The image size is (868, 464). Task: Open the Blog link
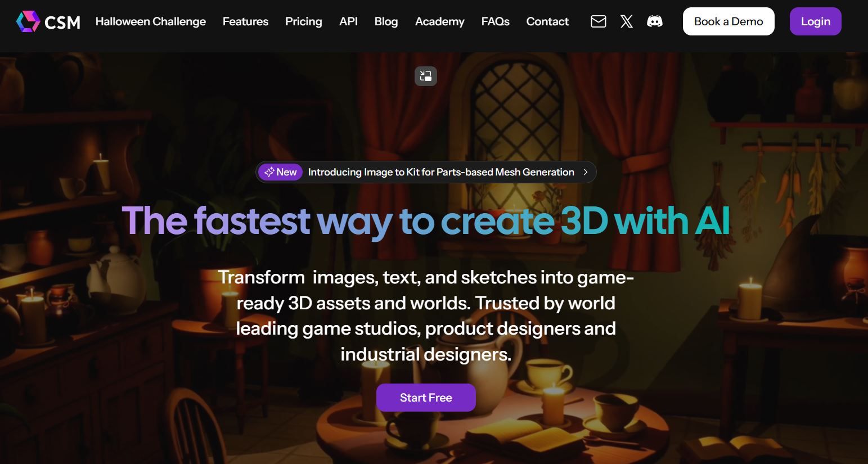[386, 21]
